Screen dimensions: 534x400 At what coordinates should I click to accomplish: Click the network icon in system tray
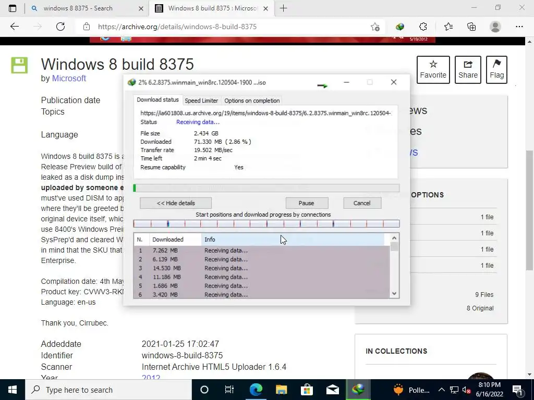[454, 390]
